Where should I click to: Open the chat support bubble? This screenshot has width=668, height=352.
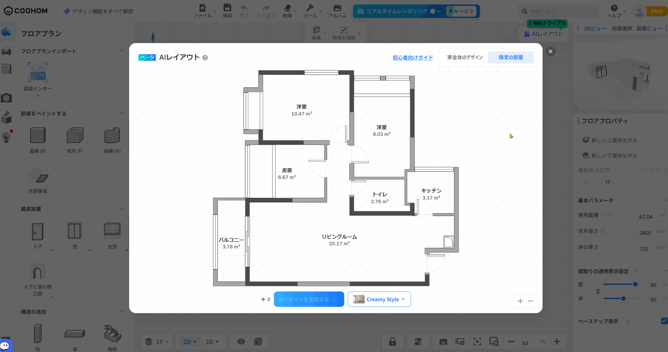[5, 346]
